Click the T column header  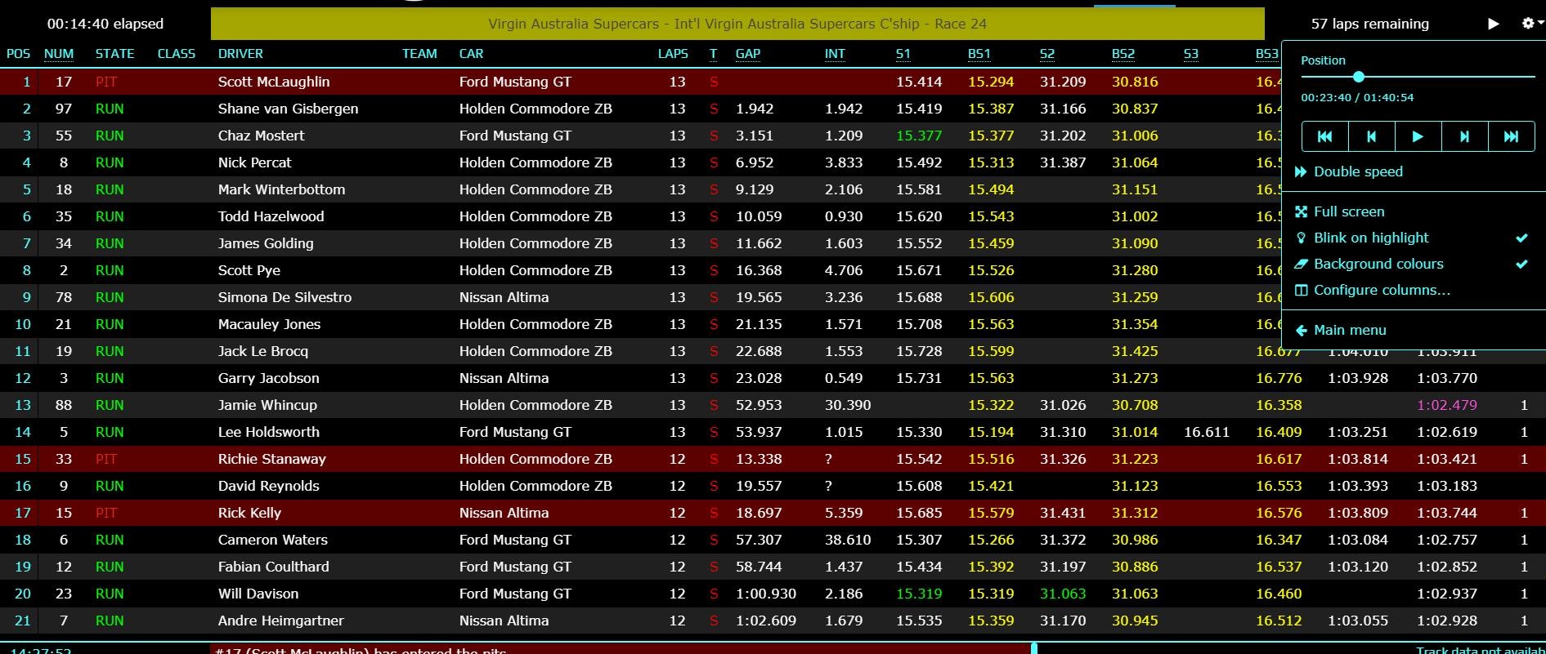pos(714,54)
